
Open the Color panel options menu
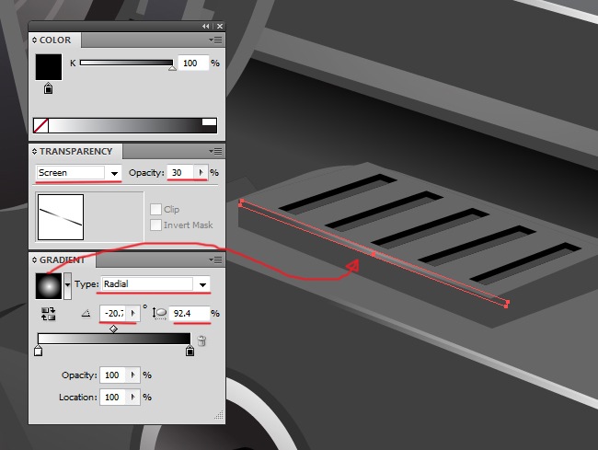(x=216, y=40)
